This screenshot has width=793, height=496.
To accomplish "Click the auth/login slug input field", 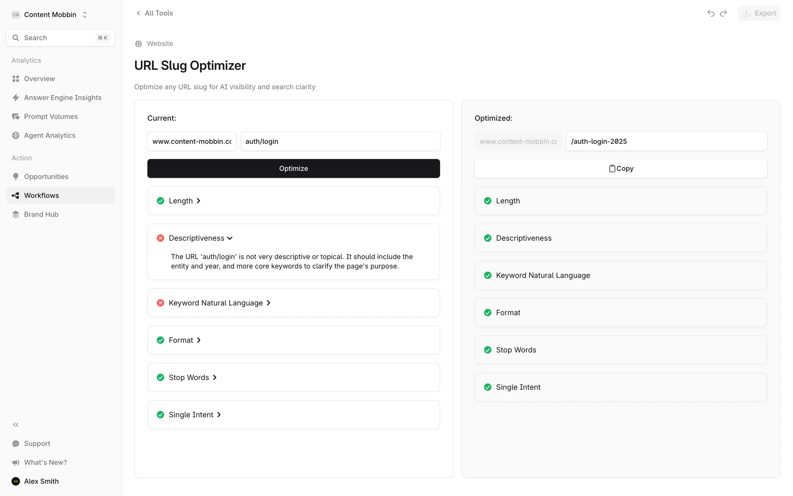I will [x=340, y=141].
